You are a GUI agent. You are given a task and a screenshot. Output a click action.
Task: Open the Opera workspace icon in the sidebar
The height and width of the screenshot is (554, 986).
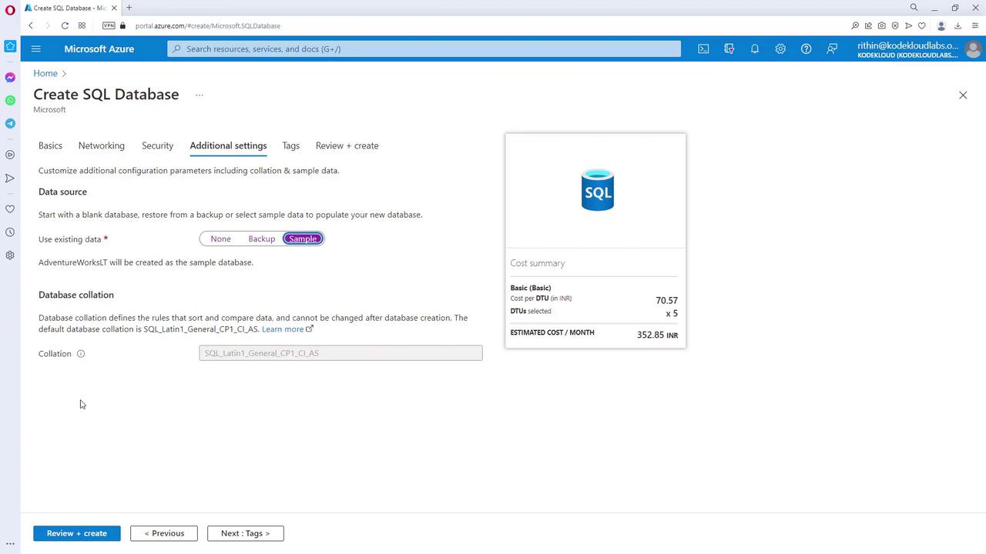pos(10,46)
